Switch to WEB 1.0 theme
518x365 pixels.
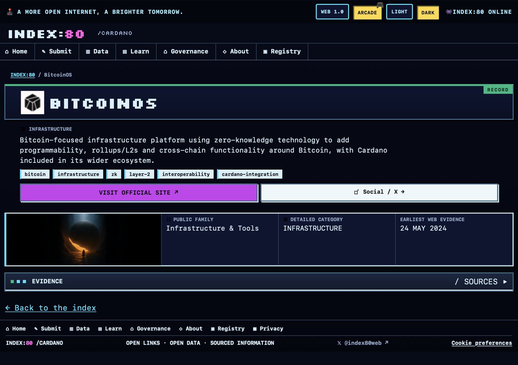point(332,12)
